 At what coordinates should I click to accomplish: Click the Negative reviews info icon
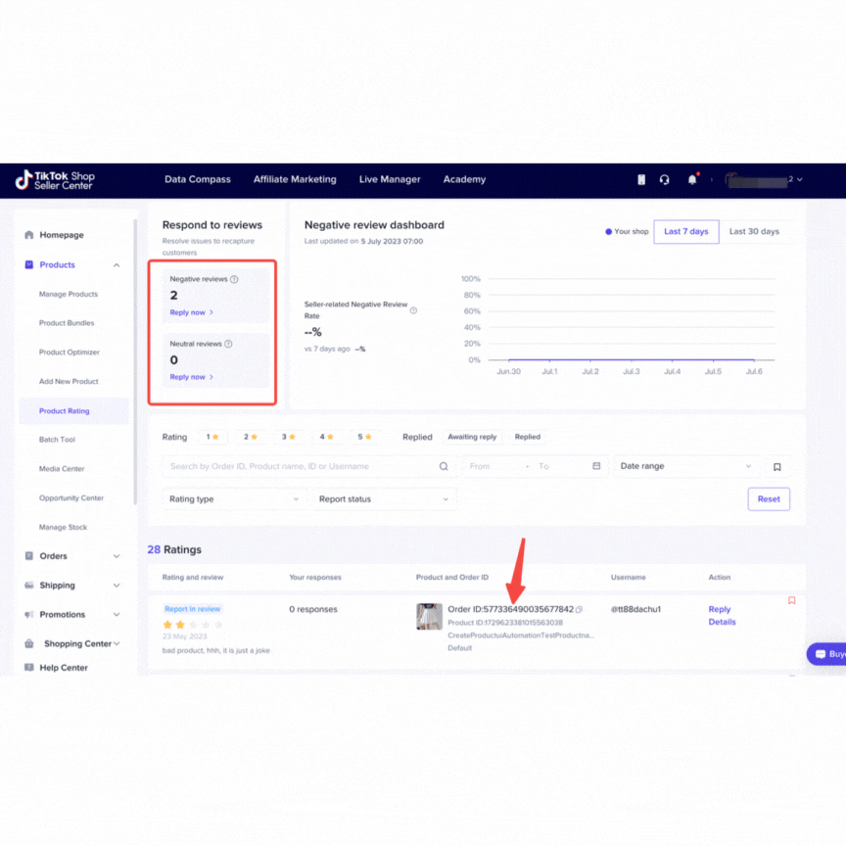[x=234, y=279]
